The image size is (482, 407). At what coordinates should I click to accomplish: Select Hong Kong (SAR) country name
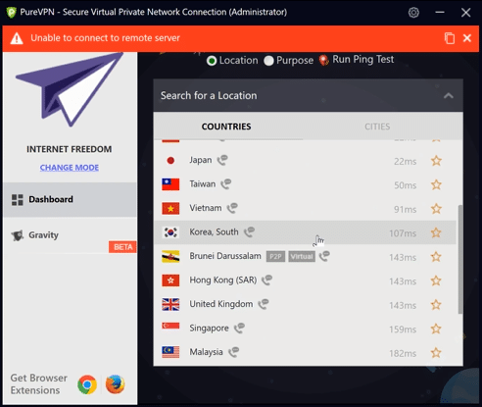(223, 280)
